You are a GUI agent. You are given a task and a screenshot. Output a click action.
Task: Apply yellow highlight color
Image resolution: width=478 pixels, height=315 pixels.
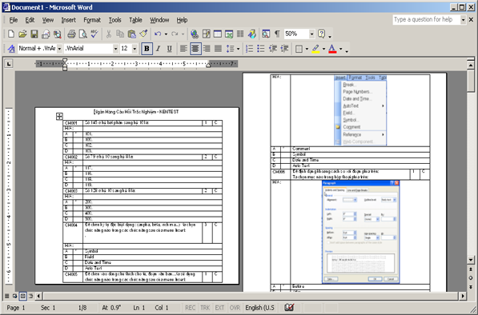315,49
